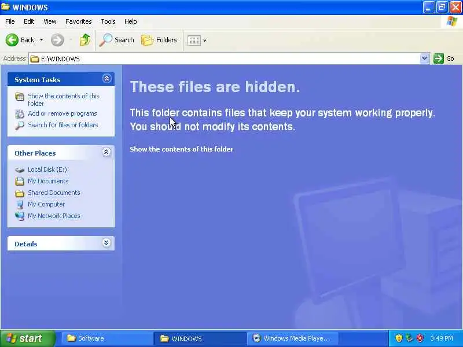Viewport: 463px width, 347px height.
Task: Click the Start button
Action: [x=27, y=338]
